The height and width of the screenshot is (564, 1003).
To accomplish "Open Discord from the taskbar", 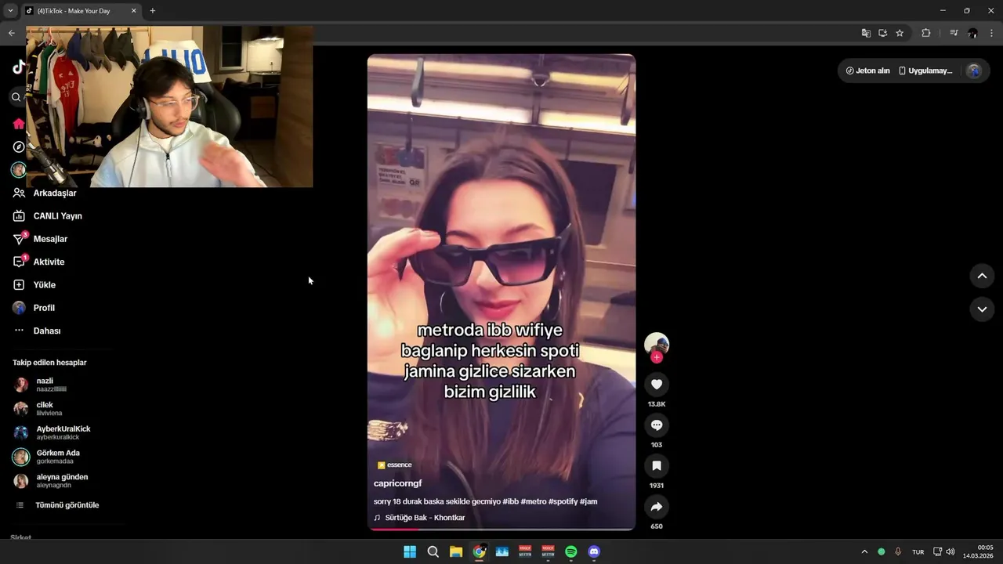I will [594, 551].
